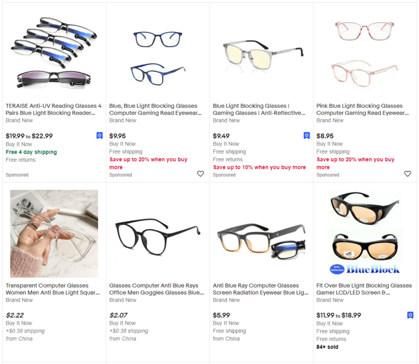Click blue badge icon on Fit Over listing
Screen dimensions: 419x364
[410, 315]
